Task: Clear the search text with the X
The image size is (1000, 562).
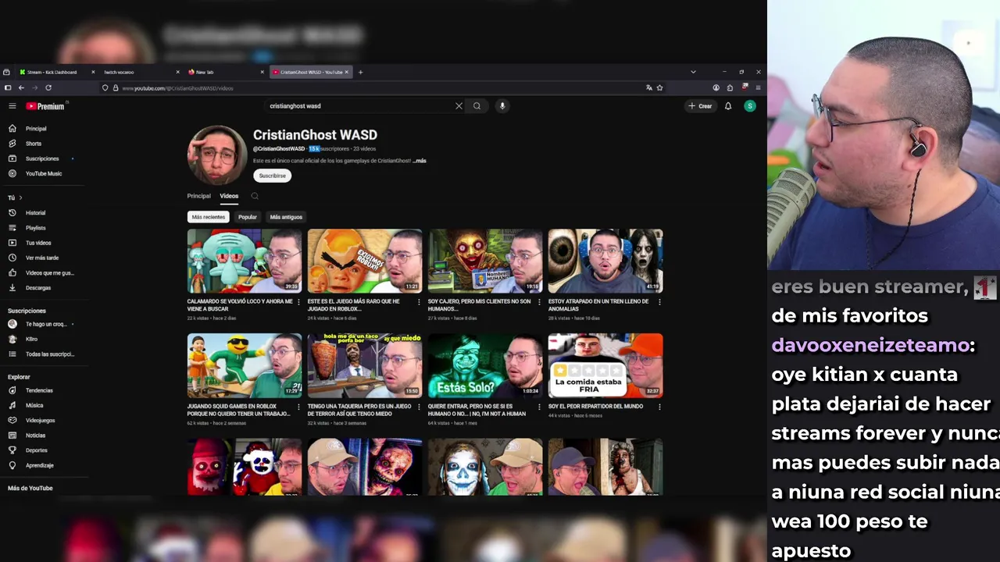Action: coord(459,106)
